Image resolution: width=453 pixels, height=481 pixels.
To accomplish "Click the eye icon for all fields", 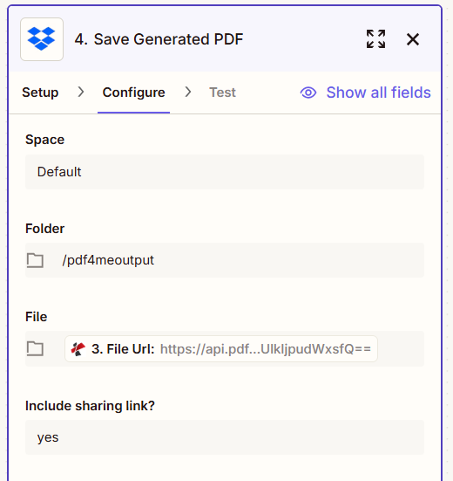I will point(308,93).
